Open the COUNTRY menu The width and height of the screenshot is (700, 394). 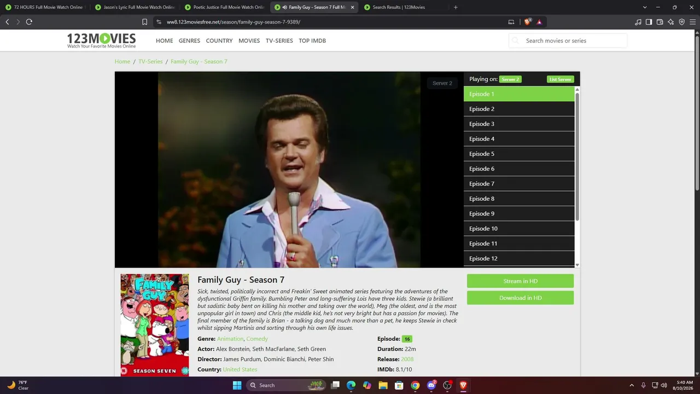219,40
